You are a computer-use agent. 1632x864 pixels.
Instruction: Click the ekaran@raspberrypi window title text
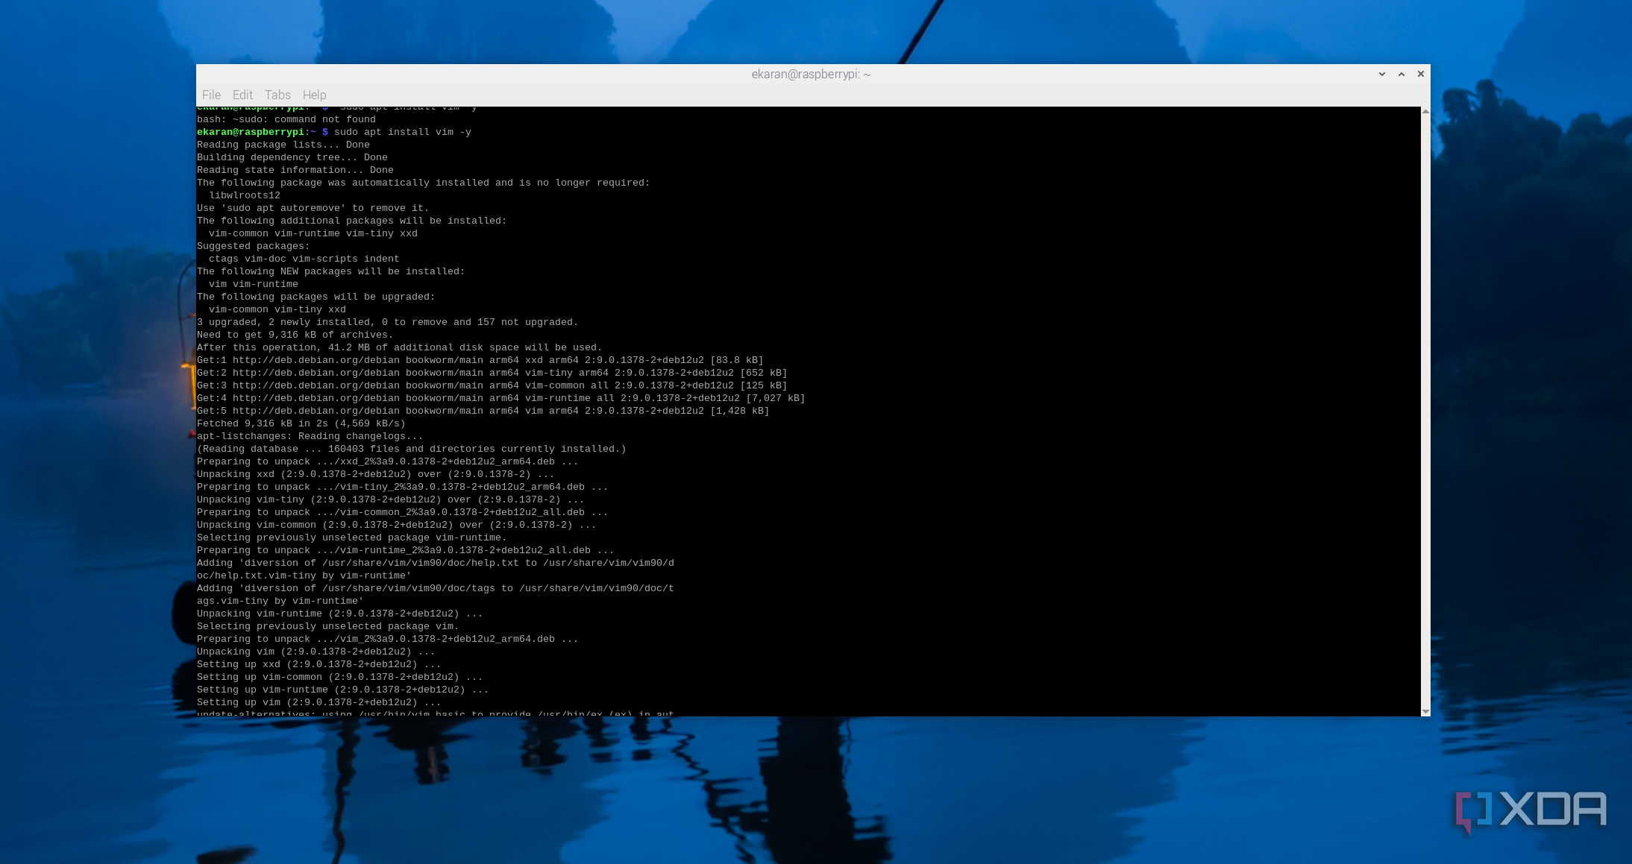click(811, 74)
